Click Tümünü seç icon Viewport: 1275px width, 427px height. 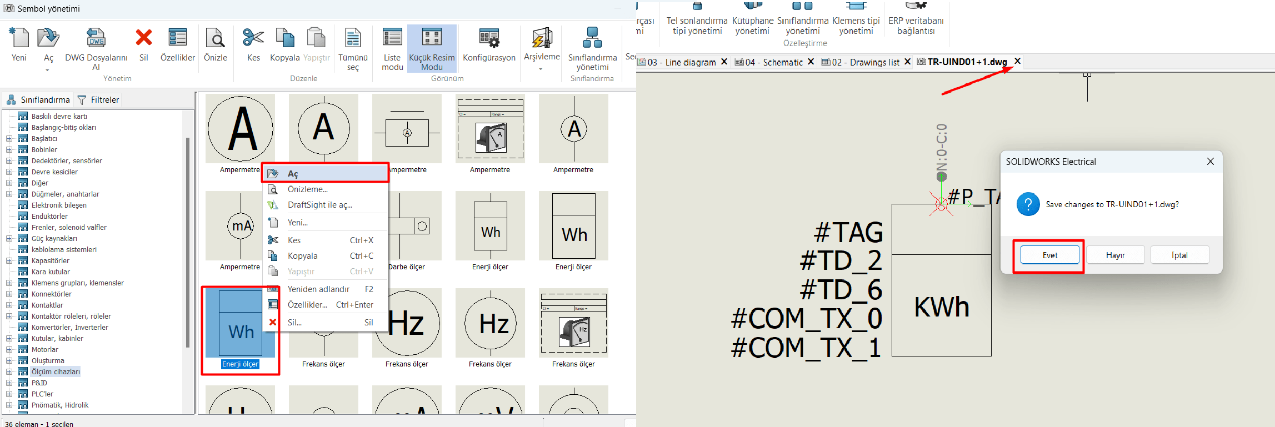(x=353, y=38)
